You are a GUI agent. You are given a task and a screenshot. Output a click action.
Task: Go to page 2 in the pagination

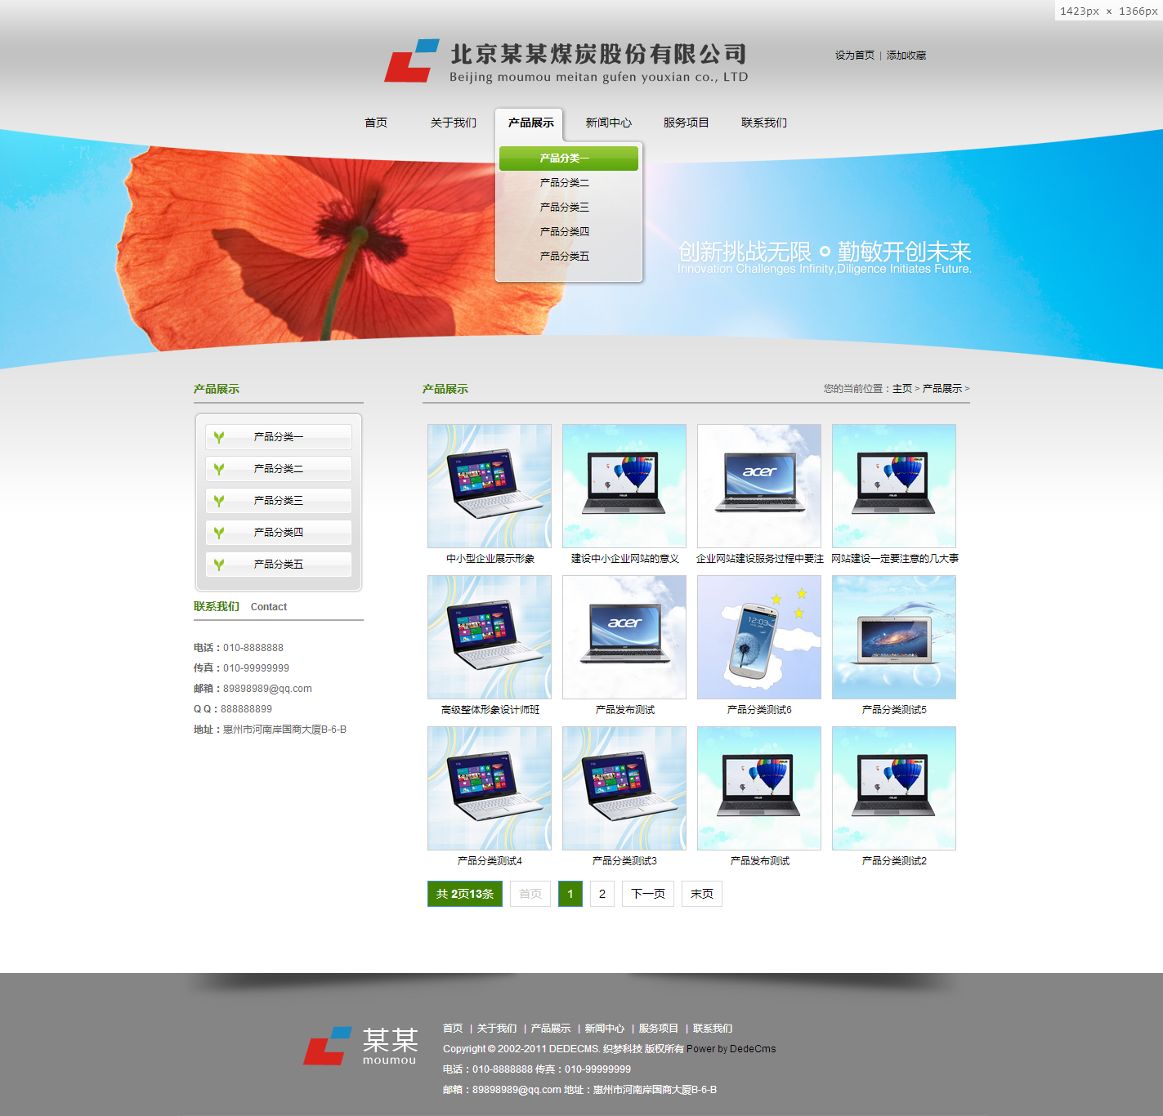602,894
